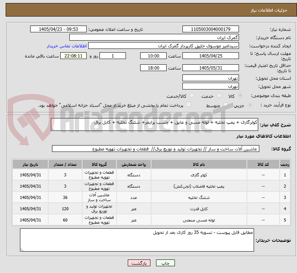Click the گروه کالا column header
The height and width of the screenshot is (273, 297).
(x=99, y=164)
